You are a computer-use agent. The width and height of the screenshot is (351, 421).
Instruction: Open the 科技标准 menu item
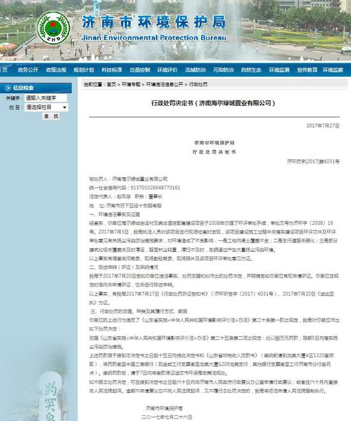click(112, 70)
